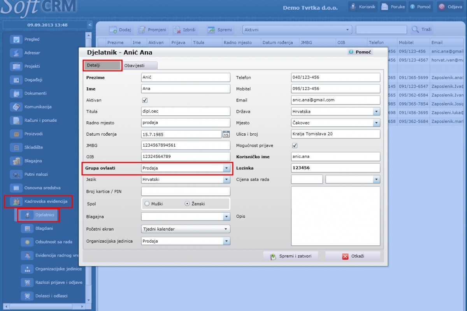Image resolution: width=467 pixels, height=311 pixels.
Task: Click the Dodaj toolbar button
Action: point(120,30)
